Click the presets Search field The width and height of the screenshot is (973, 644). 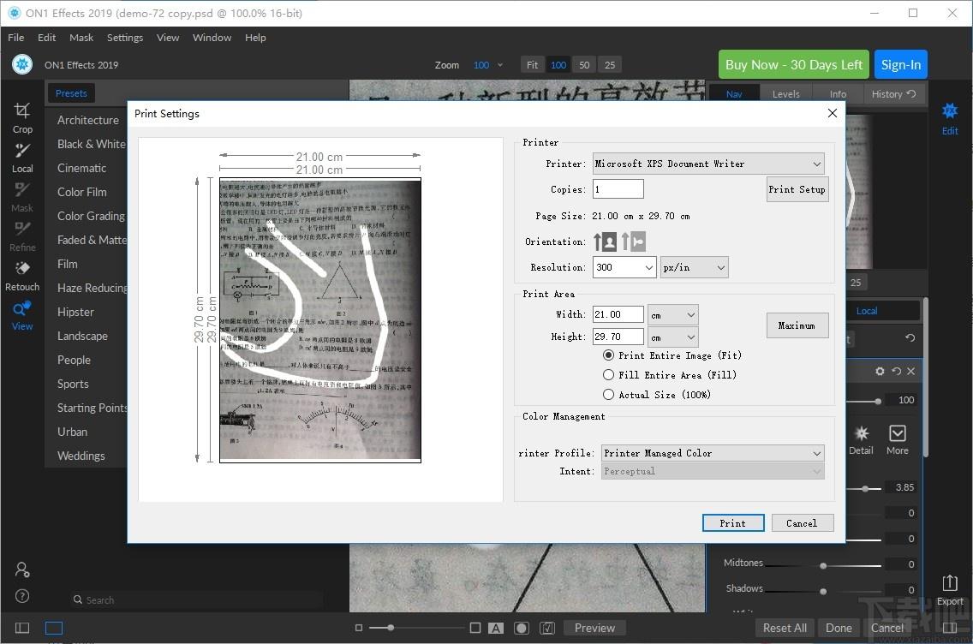(x=196, y=600)
